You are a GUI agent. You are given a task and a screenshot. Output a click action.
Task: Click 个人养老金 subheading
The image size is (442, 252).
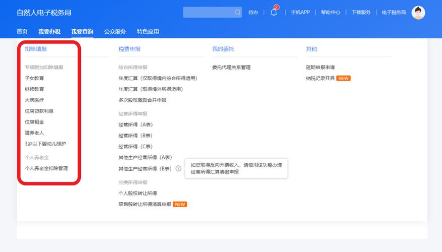coord(37,157)
